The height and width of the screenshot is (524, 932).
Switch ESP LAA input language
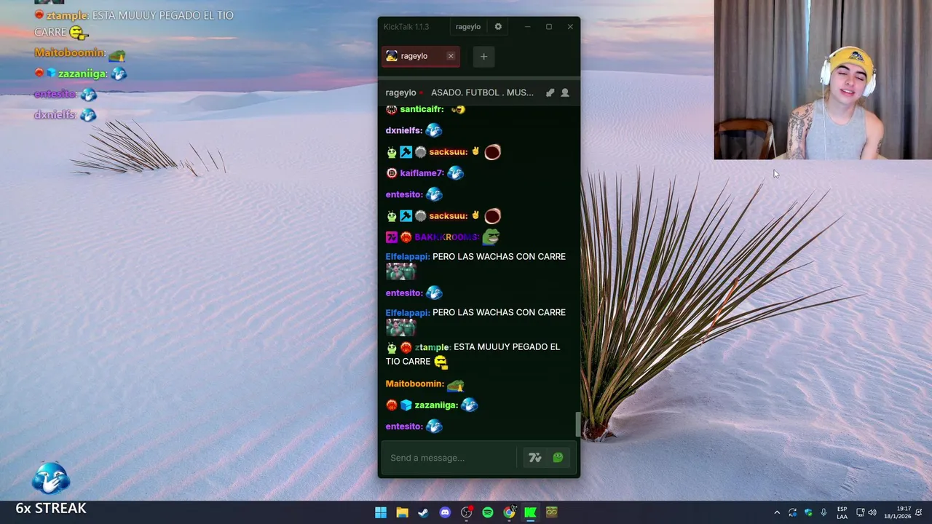pos(842,512)
